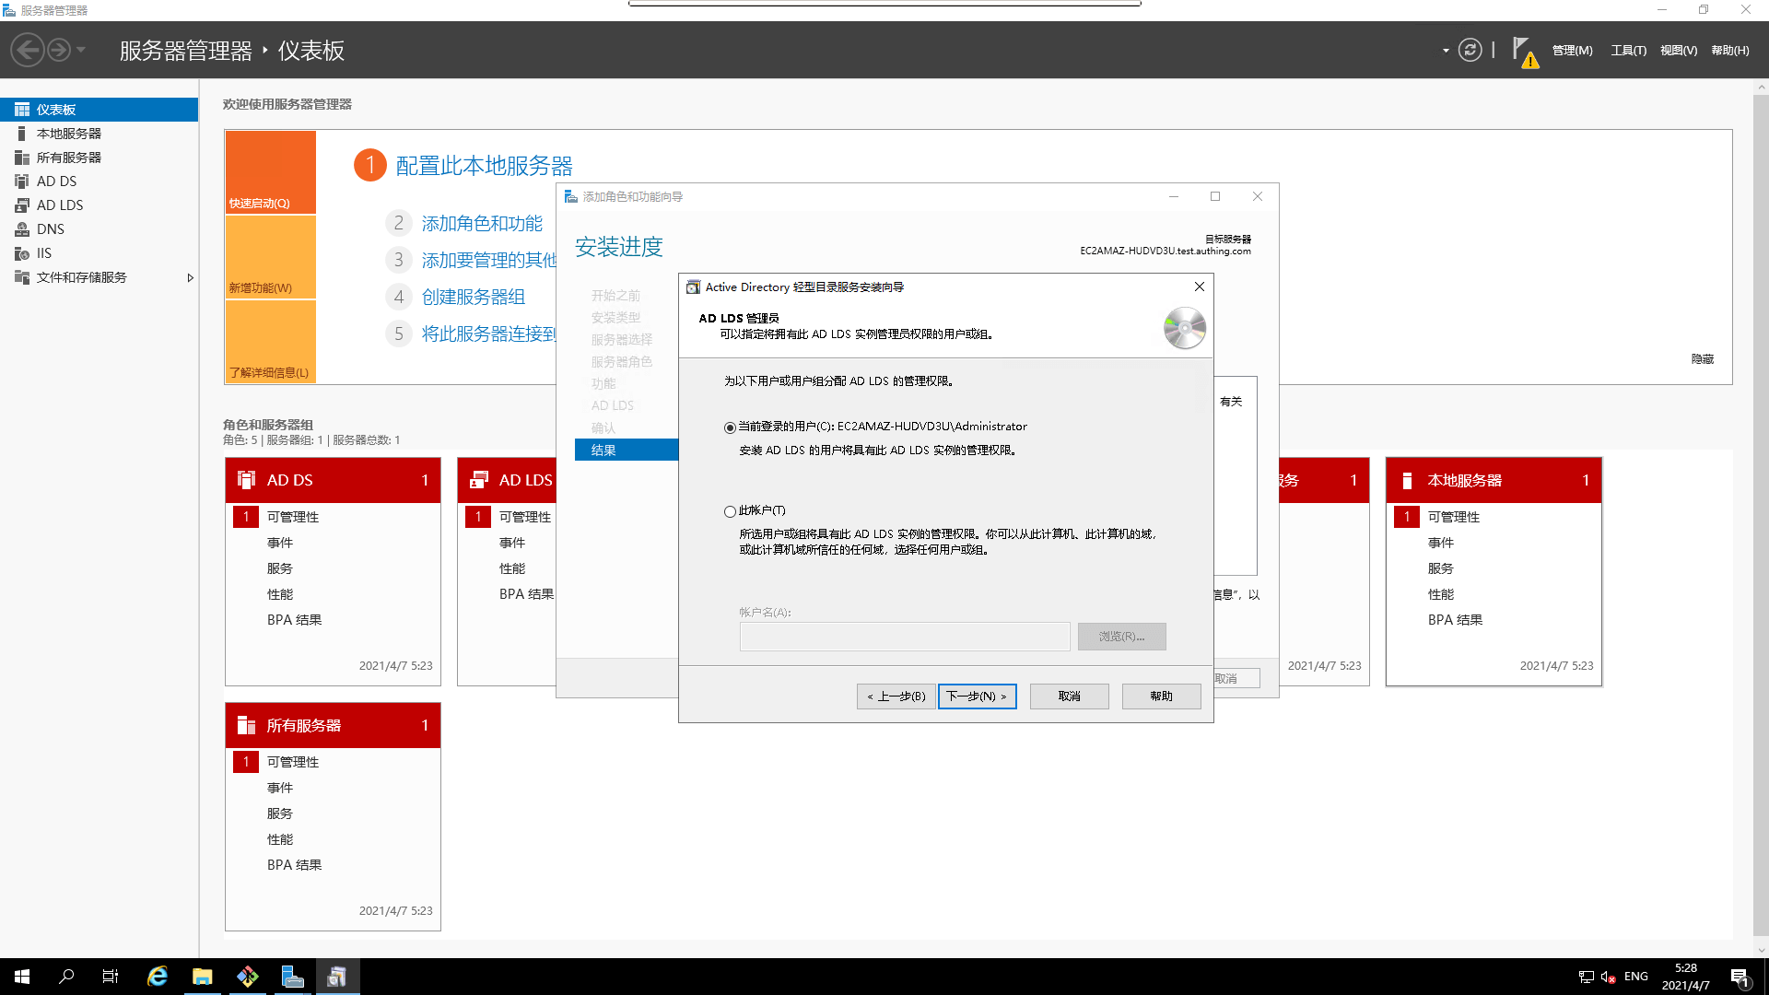The width and height of the screenshot is (1769, 995).
Task: Open File Explorer from taskbar
Action: [203, 977]
